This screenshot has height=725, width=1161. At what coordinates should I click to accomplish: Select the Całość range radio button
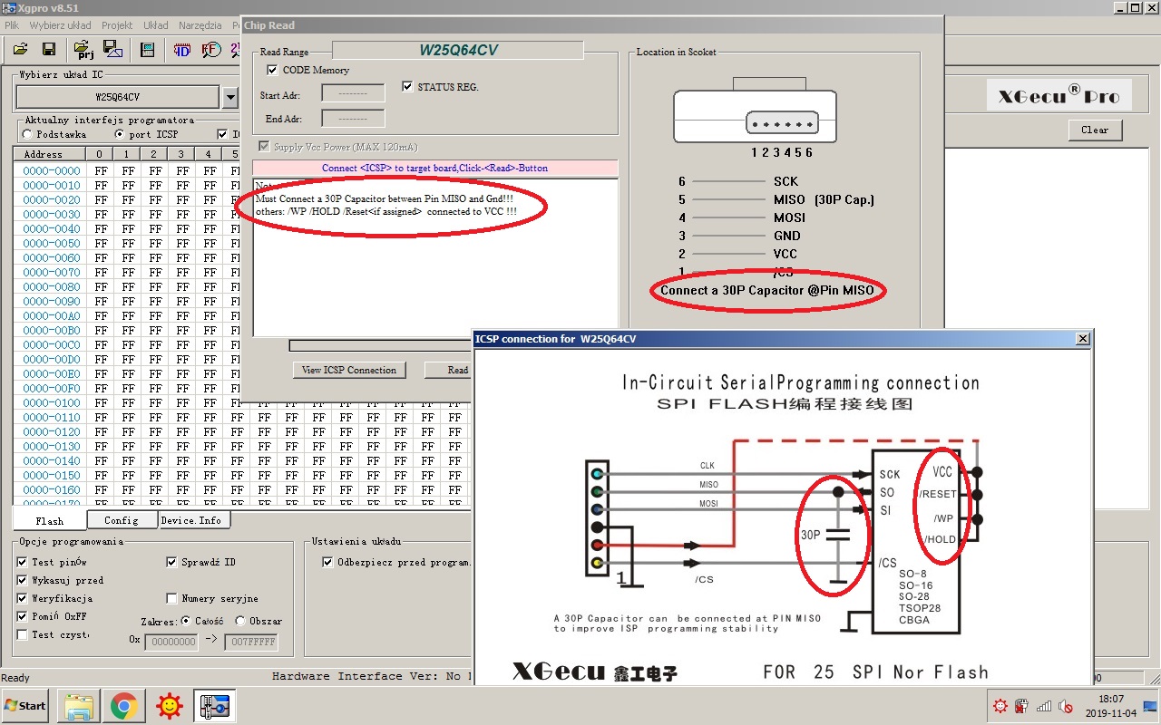point(186,621)
